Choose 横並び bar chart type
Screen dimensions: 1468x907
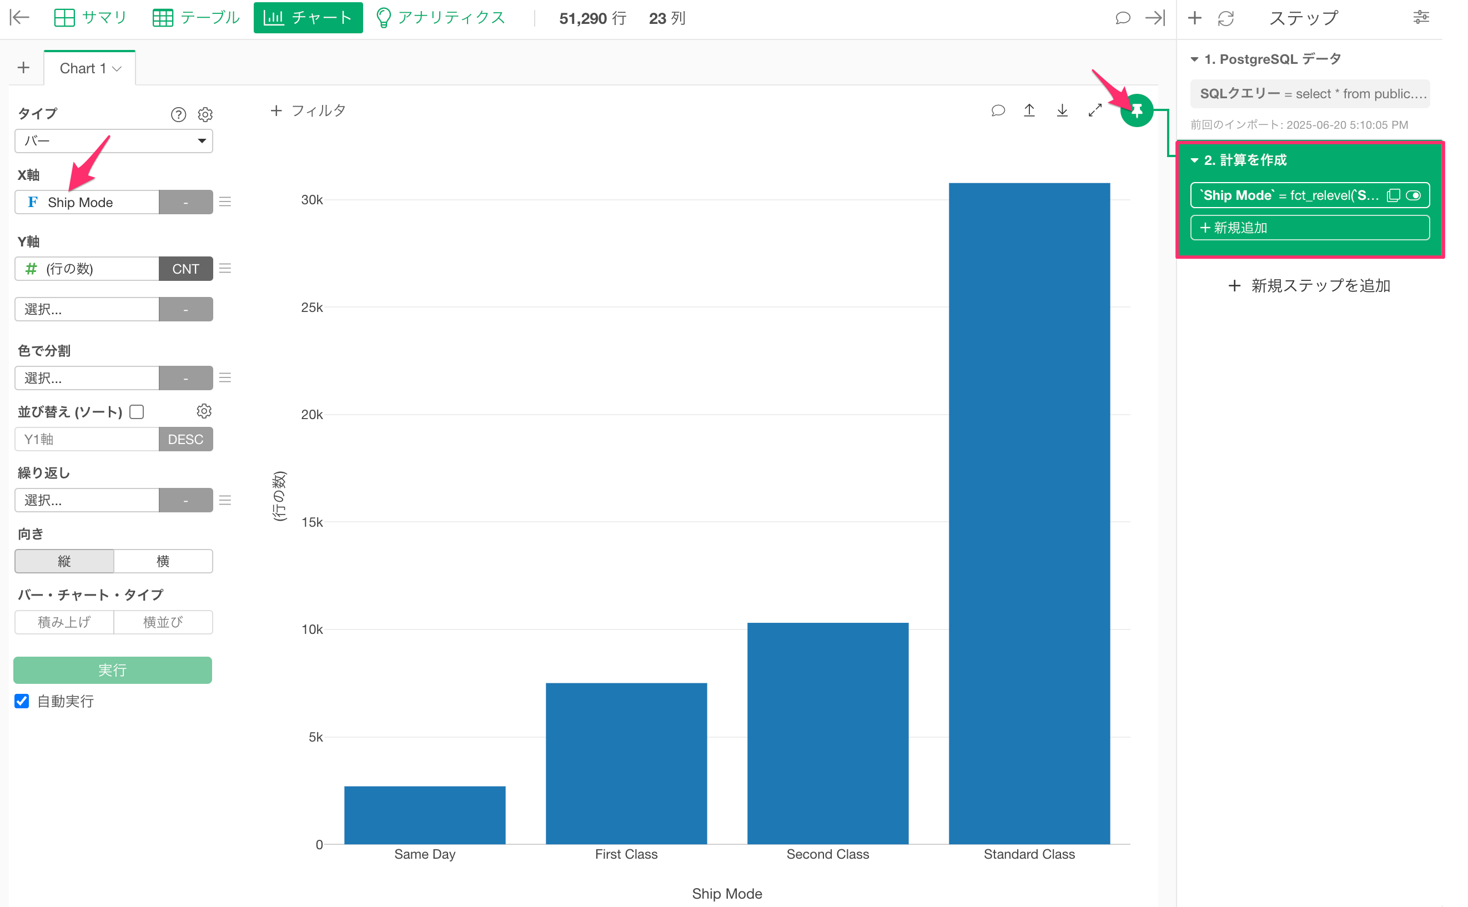pyautogui.click(x=163, y=622)
